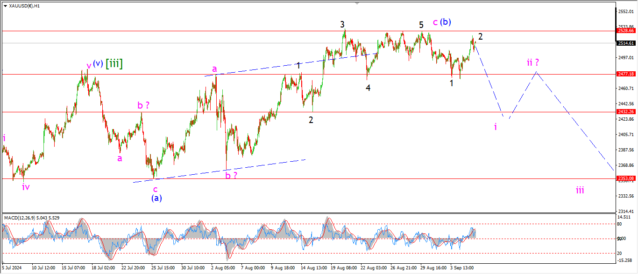This screenshot has width=638, height=274.
Task: Select the black wave '4' label
Action: [368, 88]
